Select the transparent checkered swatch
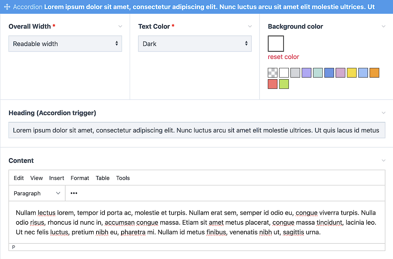393x259 pixels. [x=273, y=73]
